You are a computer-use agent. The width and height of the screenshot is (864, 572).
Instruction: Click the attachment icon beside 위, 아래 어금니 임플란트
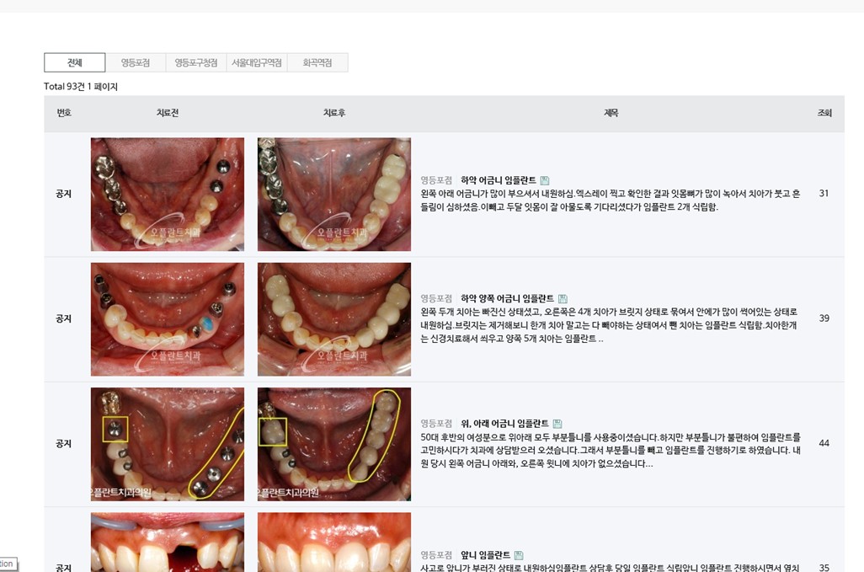tap(557, 424)
